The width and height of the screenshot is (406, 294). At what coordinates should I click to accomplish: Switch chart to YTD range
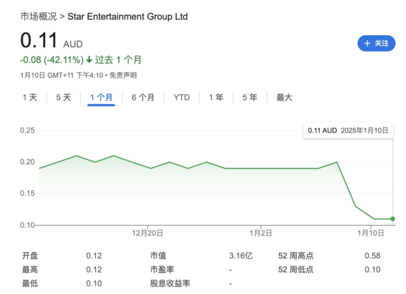(x=181, y=97)
